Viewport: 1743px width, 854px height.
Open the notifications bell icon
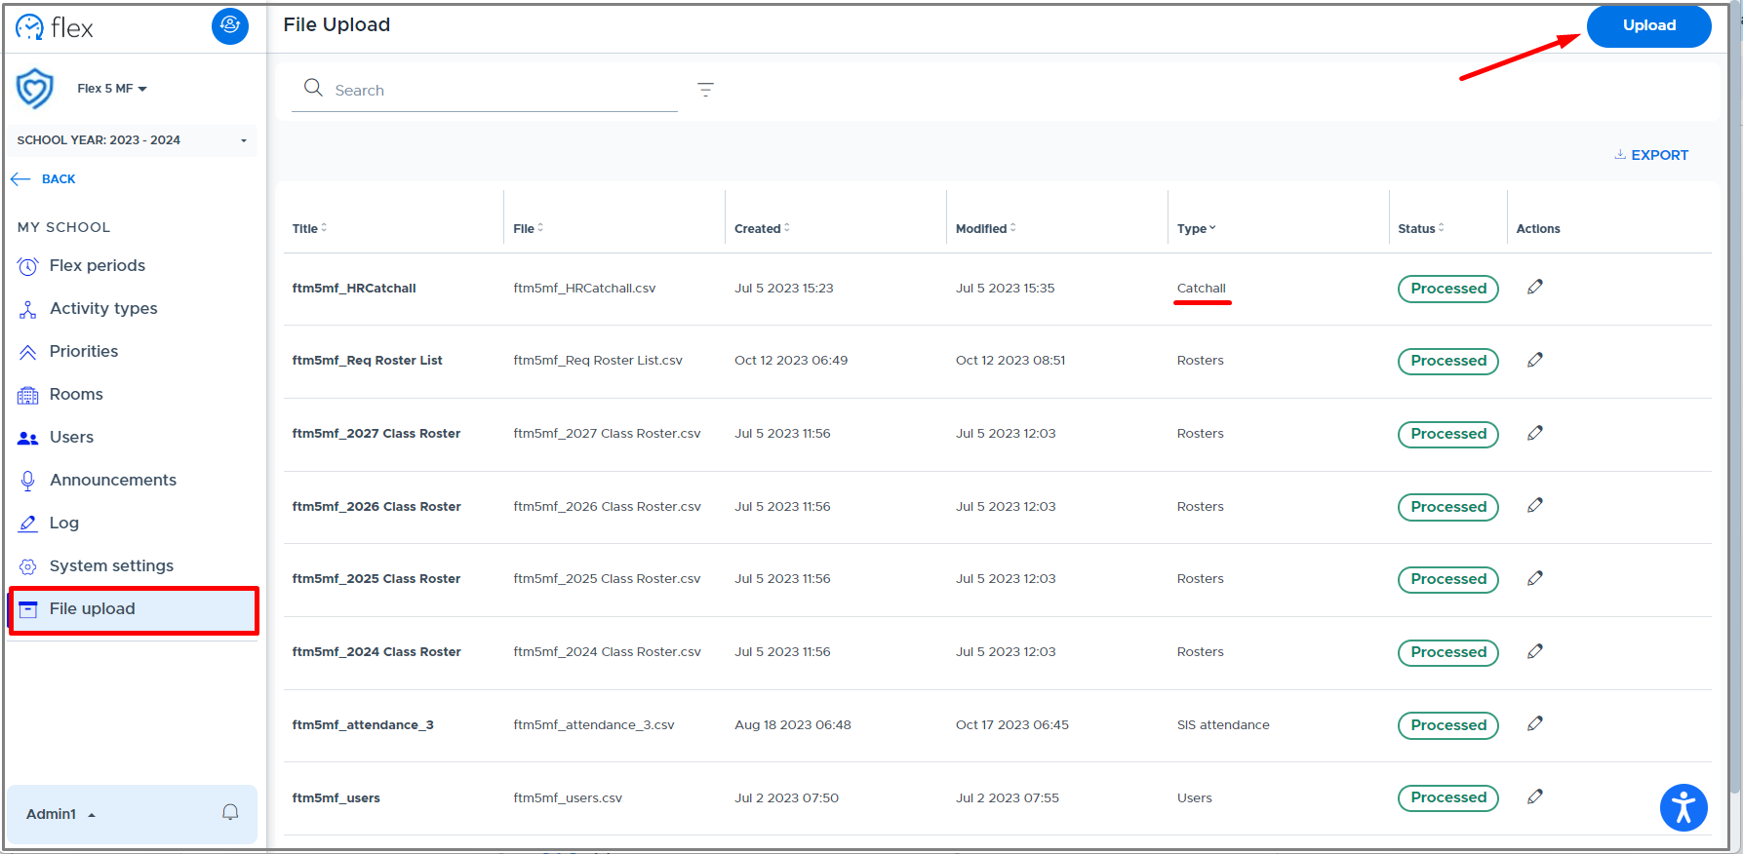(230, 812)
